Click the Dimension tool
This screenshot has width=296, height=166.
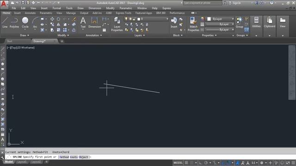coord(94,23)
